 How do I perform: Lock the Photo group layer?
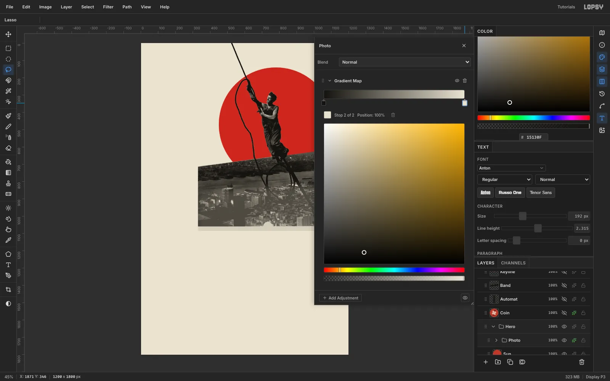pos(583,340)
